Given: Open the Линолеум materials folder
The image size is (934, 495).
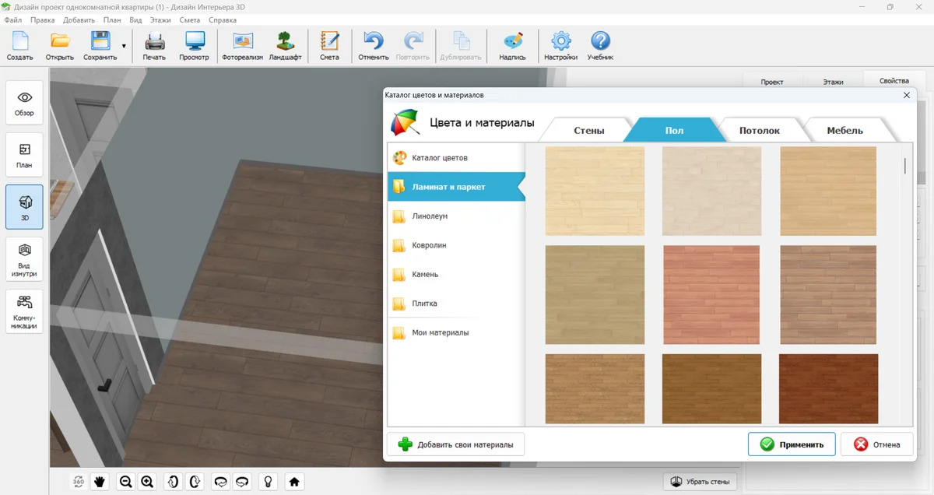Looking at the screenshot, I should tap(456, 216).
